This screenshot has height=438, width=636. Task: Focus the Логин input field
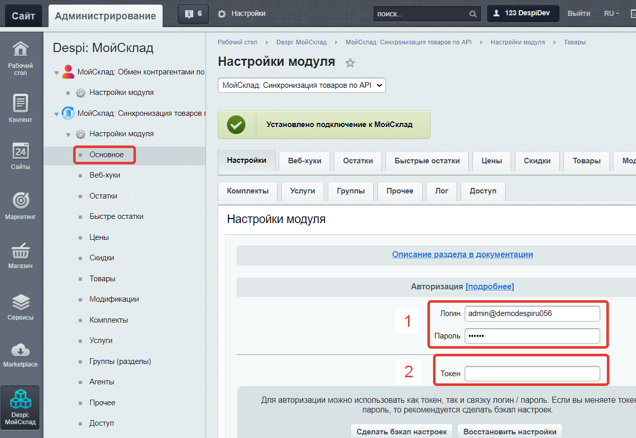532,313
